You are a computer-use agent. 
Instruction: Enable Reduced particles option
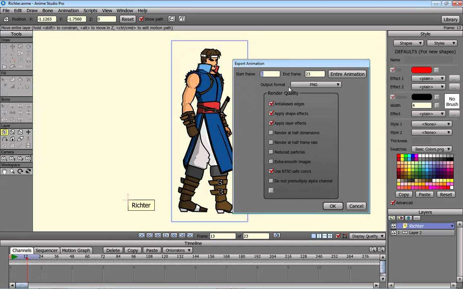click(271, 152)
